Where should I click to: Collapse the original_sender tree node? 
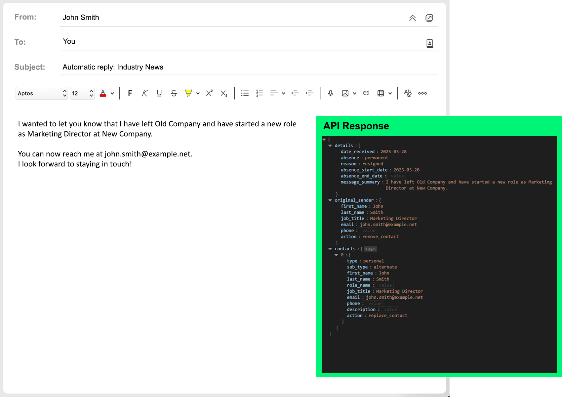click(x=330, y=200)
